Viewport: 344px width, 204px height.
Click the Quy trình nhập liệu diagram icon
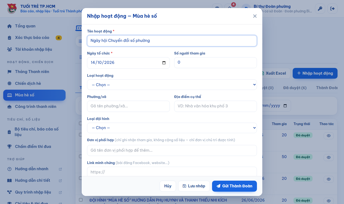tap(9, 192)
